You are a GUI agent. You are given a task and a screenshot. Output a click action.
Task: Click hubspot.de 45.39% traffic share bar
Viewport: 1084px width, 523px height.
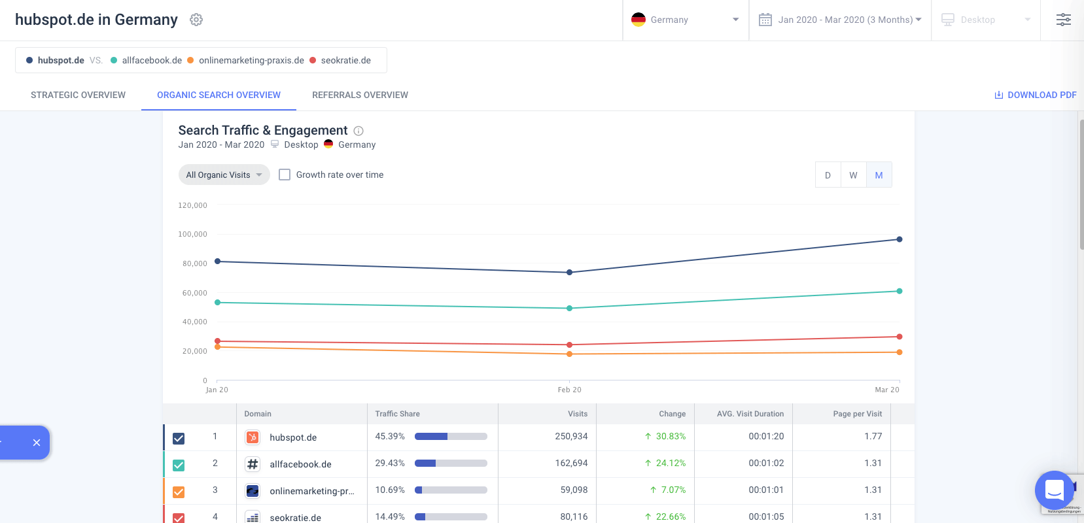451,436
